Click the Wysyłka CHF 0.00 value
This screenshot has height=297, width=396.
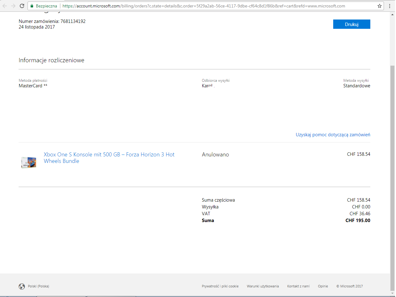(x=361, y=207)
